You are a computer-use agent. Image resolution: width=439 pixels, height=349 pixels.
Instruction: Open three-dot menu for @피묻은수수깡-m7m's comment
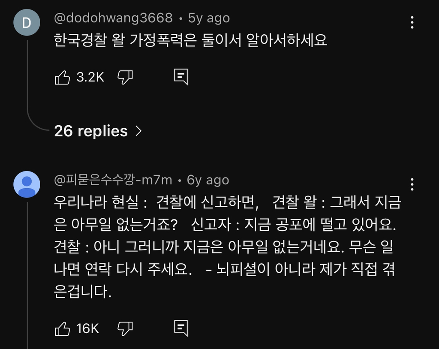coord(412,184)
